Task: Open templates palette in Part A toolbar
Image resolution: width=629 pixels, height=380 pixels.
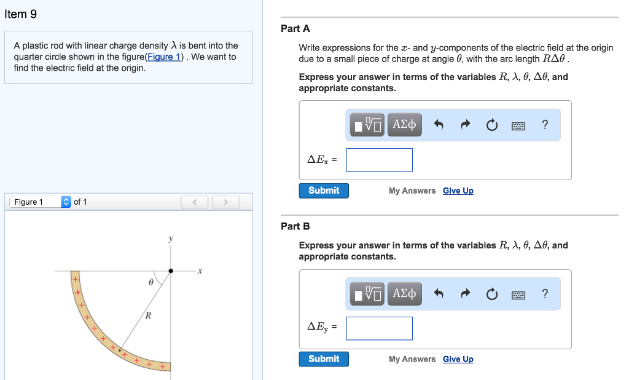Action: click(x=368, y=125)
